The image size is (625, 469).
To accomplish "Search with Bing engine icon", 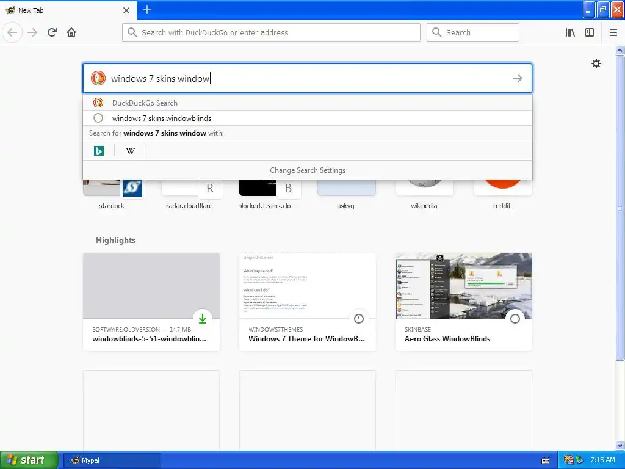I will tap(98, 151).
